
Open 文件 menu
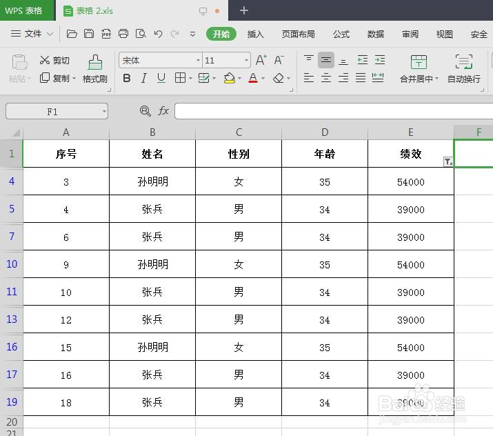coord(32,34)
